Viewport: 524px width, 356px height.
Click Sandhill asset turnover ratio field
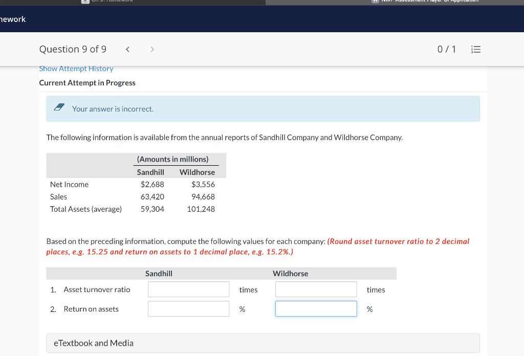pyautogui.click(x=188, y=289)
